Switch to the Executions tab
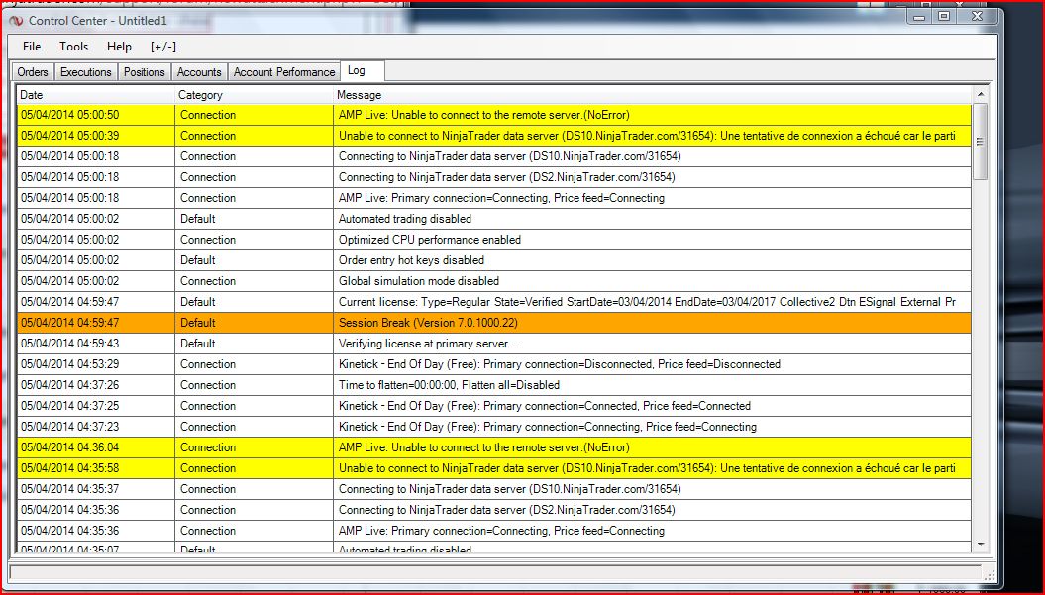Image resolution: width=1045 pixels, height=595 pixels. click(x=86, y=72)
